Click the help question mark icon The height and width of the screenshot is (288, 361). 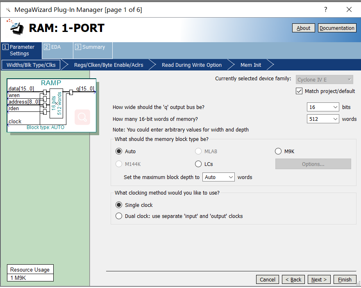pyautogui.click(x=325, y=9)
